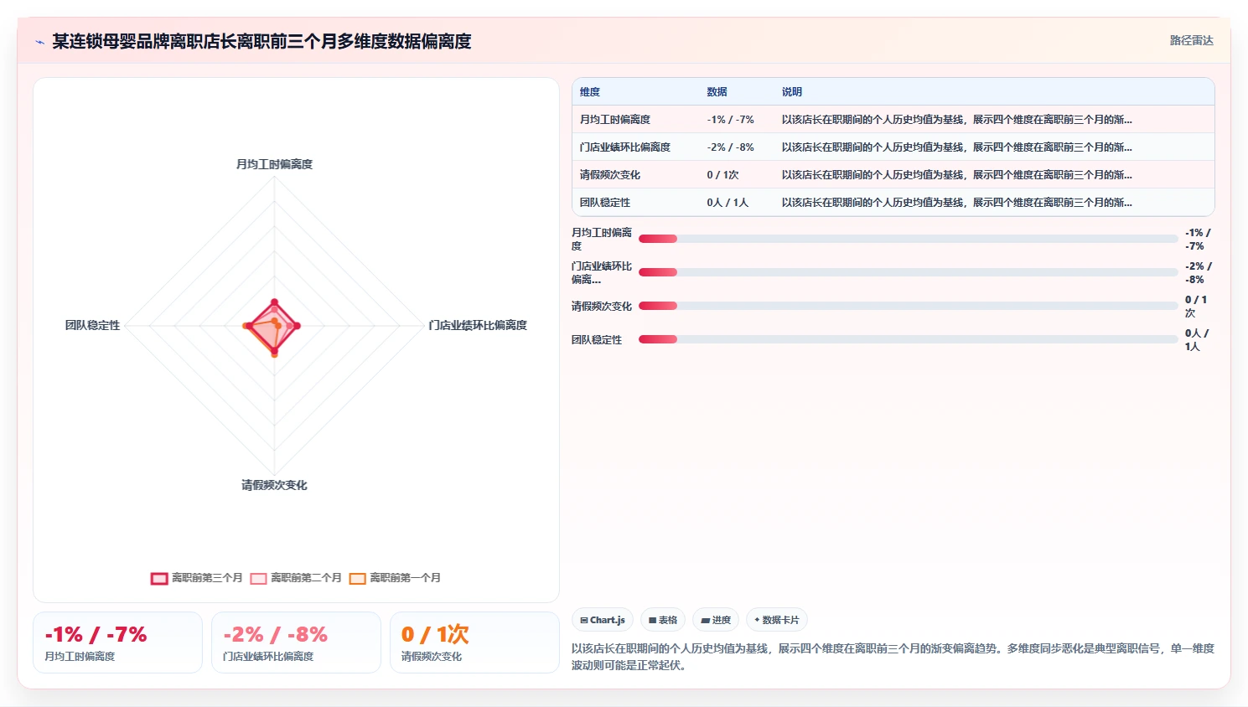Viewport: 1248px width, 707px height.
Task: Click the lightning icon beside the dashboard title
Action: pyautogui.click(x=39, y=42)
